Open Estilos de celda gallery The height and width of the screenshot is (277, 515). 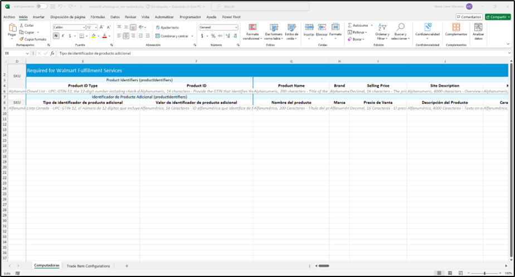[x=291, y=32]
